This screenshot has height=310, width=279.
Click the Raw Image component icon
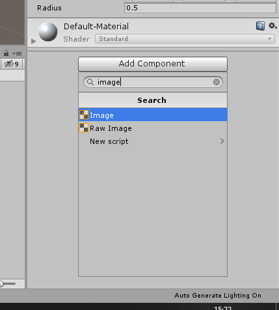tap(84, 128)
